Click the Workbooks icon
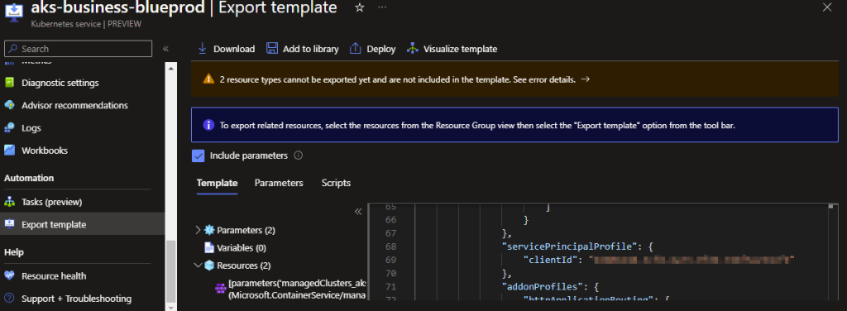Screen dimensions: 847x311 point(10,150)
